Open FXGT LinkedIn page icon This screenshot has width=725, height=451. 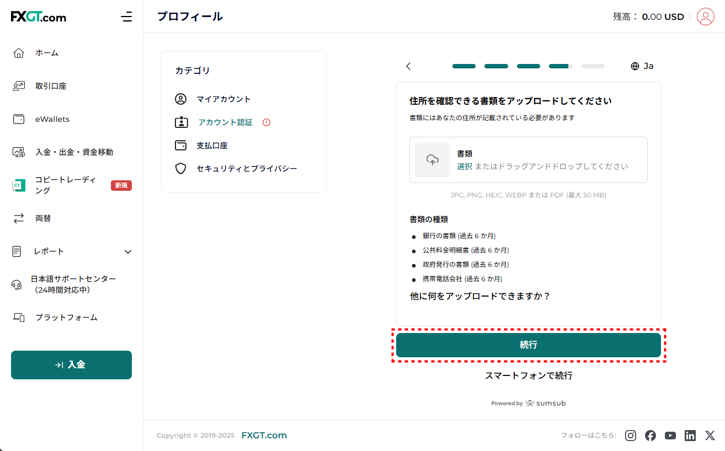tap(690, 436)
